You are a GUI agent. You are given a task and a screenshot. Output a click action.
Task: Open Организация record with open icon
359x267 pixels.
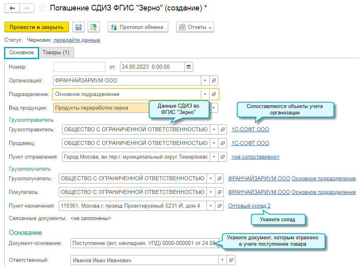214,81
